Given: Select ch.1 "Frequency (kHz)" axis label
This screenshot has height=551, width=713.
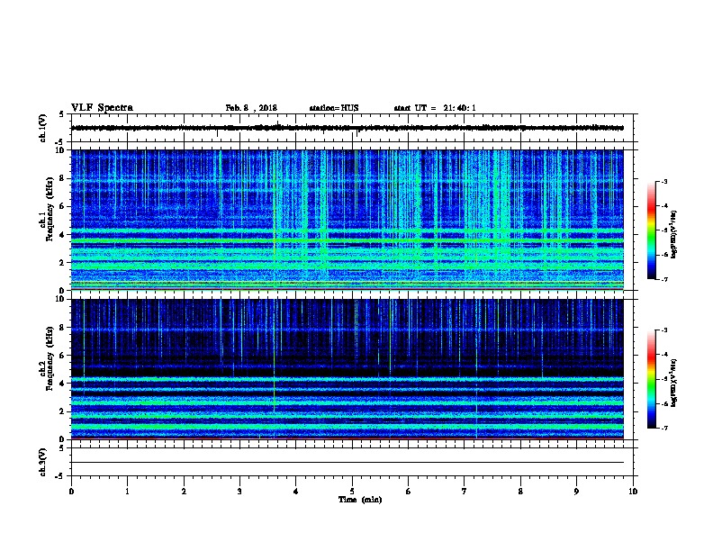Looking at the screenshot, I should click(x=50, y=210).
